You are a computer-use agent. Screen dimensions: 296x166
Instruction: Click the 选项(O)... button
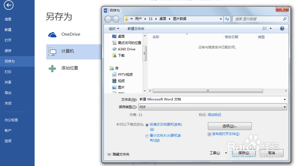[230, 126]
